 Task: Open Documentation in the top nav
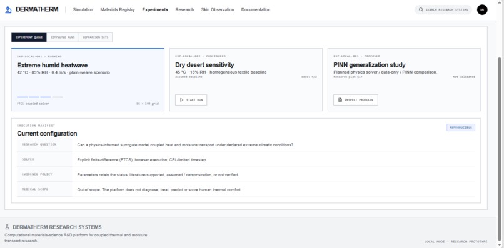pyautogui.click(x=256, y=9)
